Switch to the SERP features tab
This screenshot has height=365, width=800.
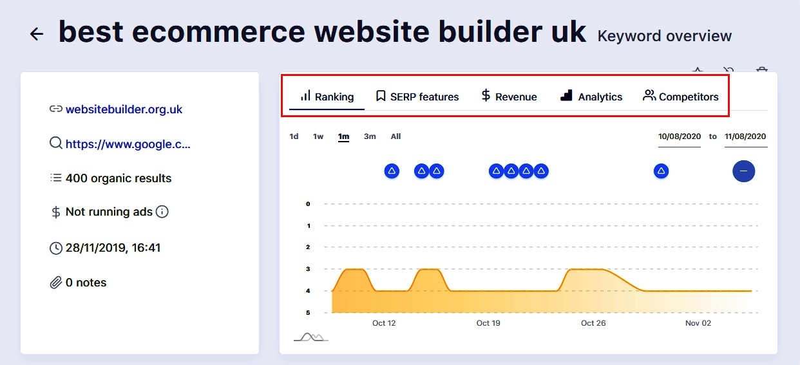(417, 97)
